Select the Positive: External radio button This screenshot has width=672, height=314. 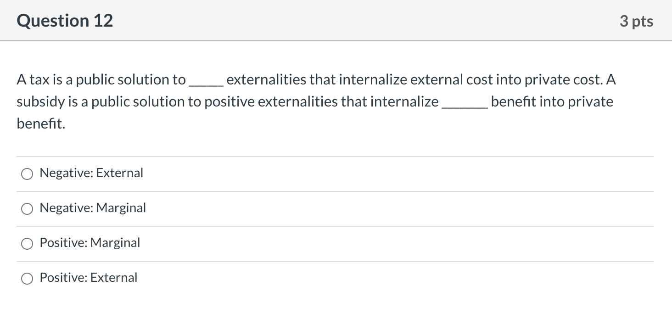tap(27, 279)
